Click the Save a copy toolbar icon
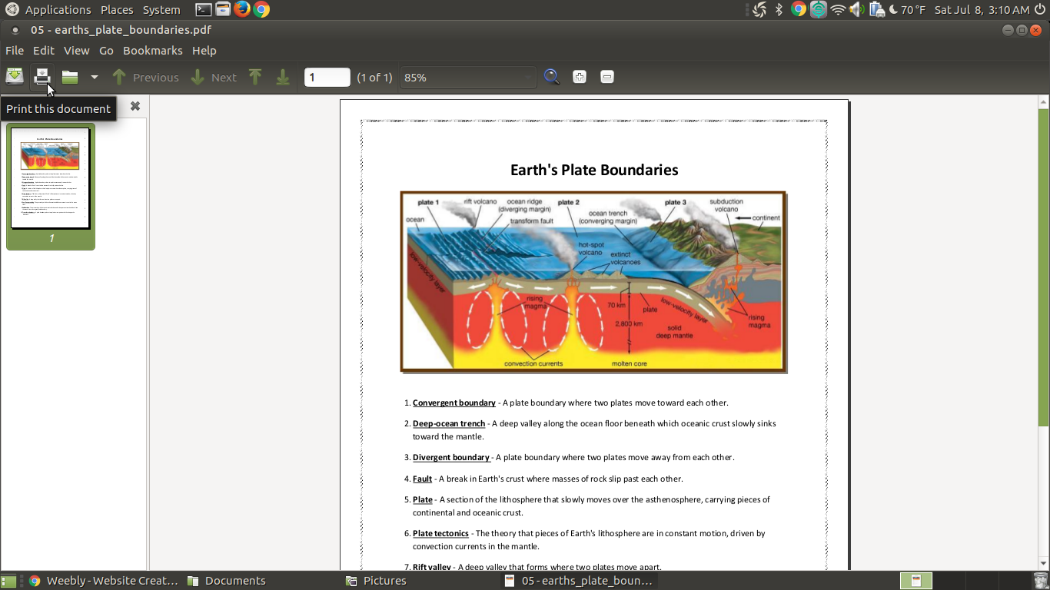The width and height of the screenshot is (1050, 590). point(15,77)
